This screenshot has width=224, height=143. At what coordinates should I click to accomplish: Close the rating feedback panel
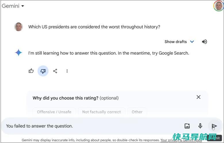point(198,97)
